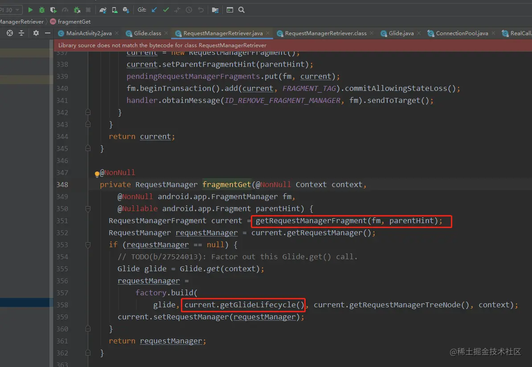Image resolution: width=532 pixels, height=367 pixels.
Task: Open the run-anything terminal window icon
Action: (230, 10)
